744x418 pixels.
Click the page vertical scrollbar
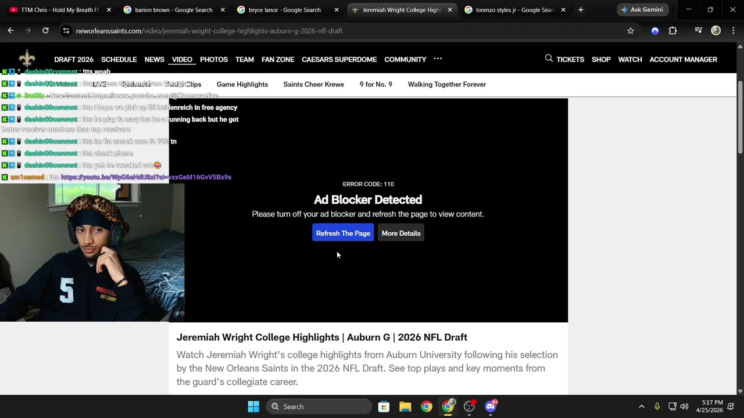tap(740, 116)
